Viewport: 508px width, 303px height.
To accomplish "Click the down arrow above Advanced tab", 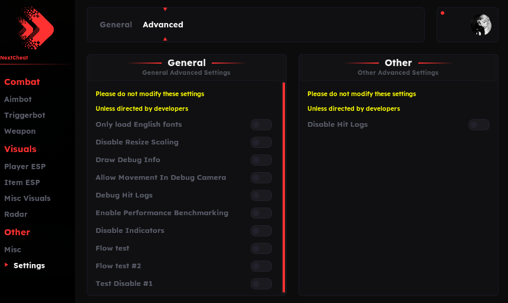I will (165, 9).
